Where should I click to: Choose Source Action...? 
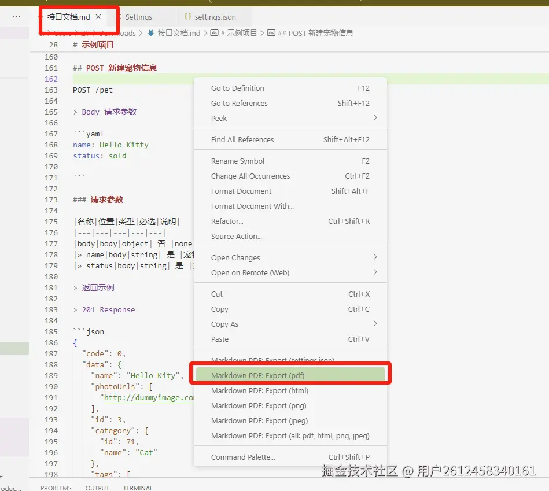coord(290,236)
